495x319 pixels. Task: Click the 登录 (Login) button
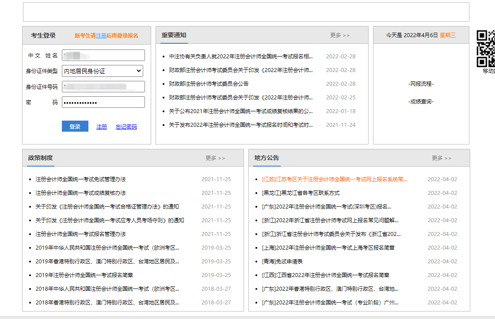pyautogui.click(x=75, y=126)
